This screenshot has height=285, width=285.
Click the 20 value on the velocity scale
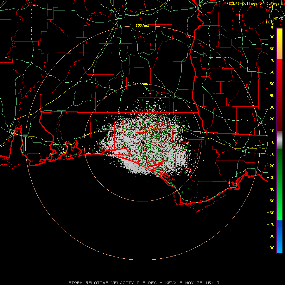[x=272, y=119]
